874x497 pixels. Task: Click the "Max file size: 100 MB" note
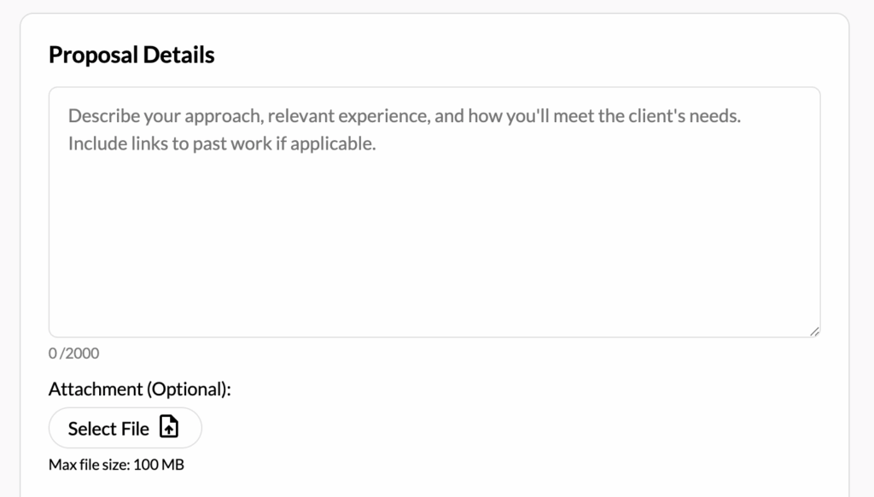coord(116,465)
